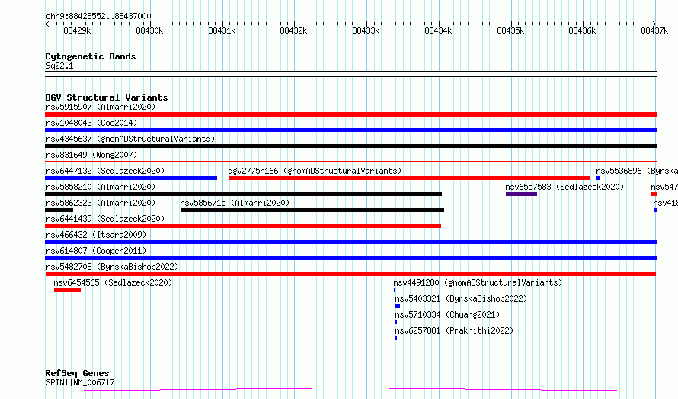Open nsv6557583 (Sedlazeck2020) label
678x399 pixels.
click(564, 187)
